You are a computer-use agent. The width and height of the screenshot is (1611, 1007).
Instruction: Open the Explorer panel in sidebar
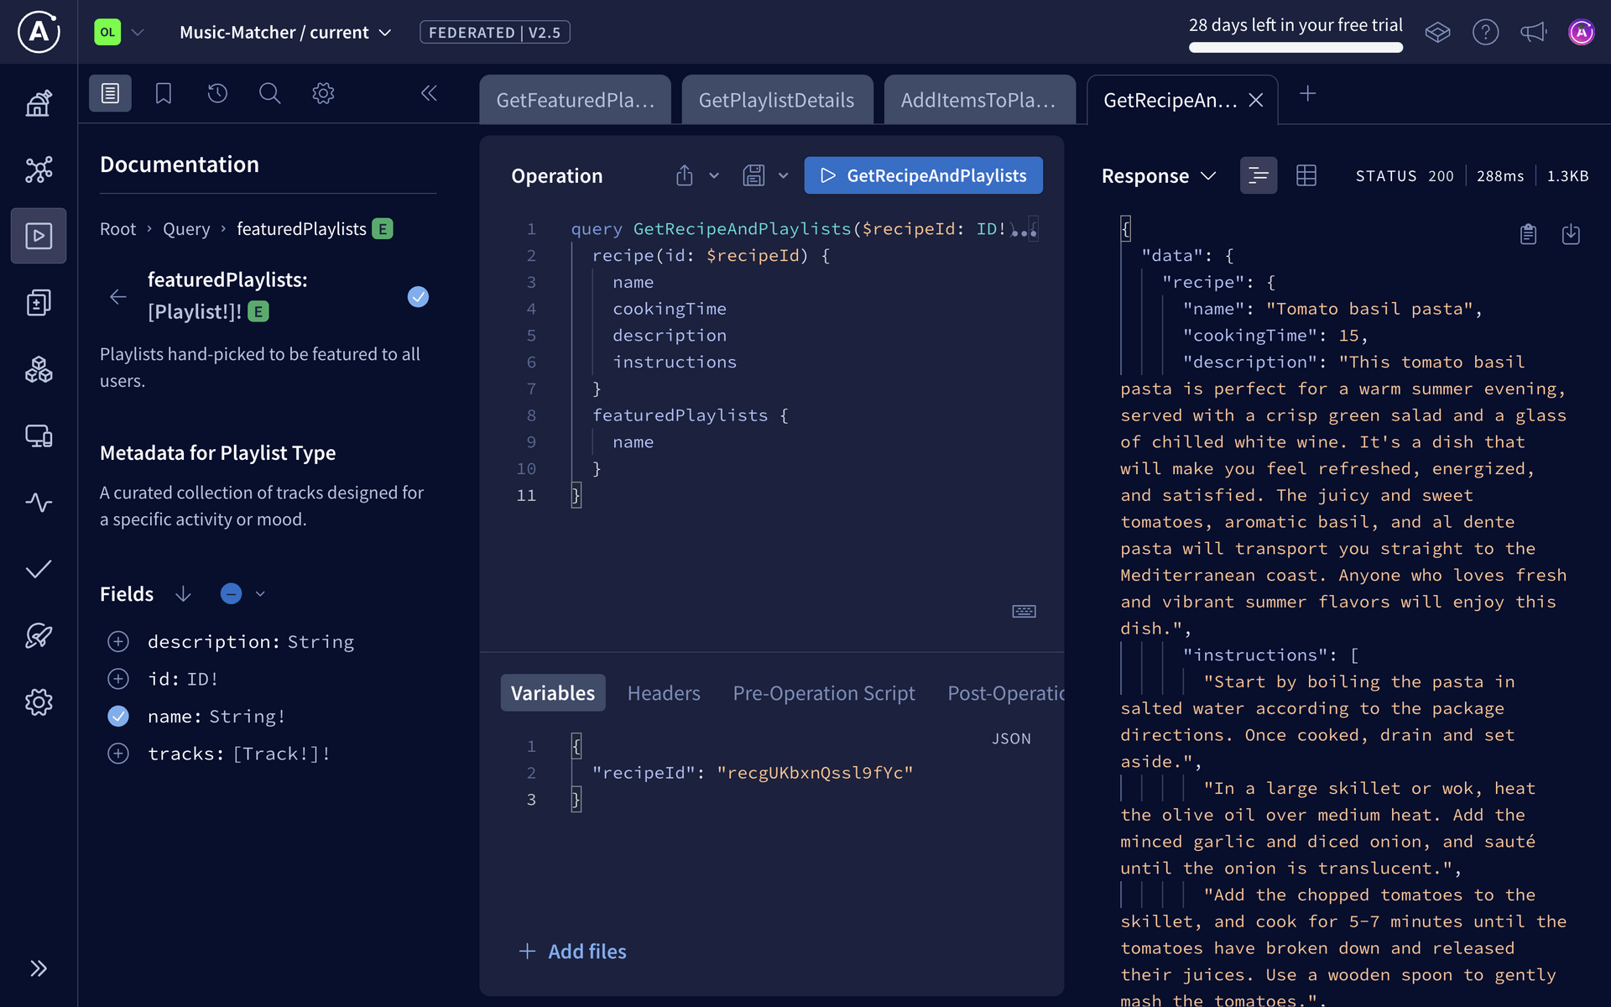tap(39, 236)
